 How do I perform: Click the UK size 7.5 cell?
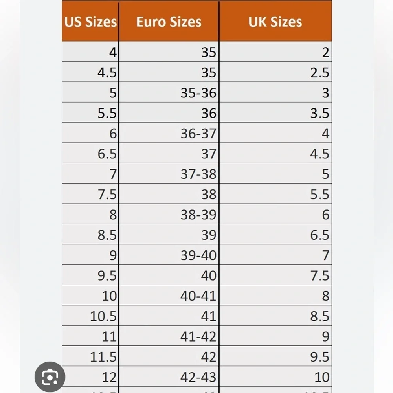point(275,275)
